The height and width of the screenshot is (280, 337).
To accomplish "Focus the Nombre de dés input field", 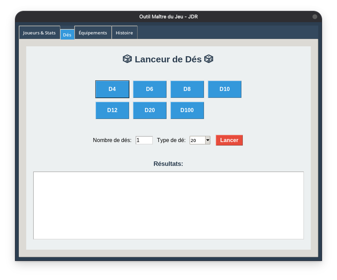I will point(144,140).
